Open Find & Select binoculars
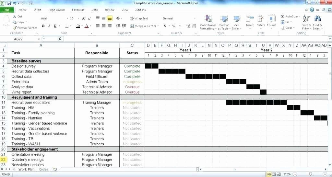The height and width of the screenshot is (177, 332). [x=317, y=22]
